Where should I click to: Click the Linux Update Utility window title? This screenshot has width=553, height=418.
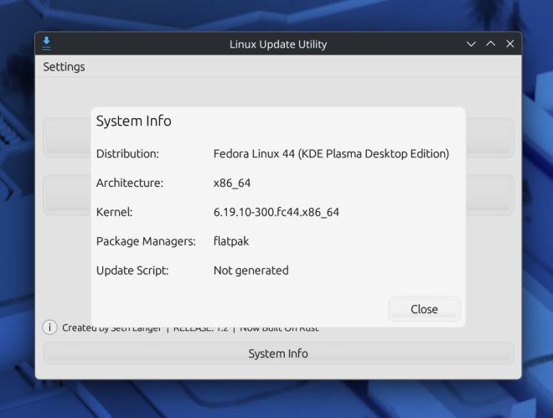(278, 44)
